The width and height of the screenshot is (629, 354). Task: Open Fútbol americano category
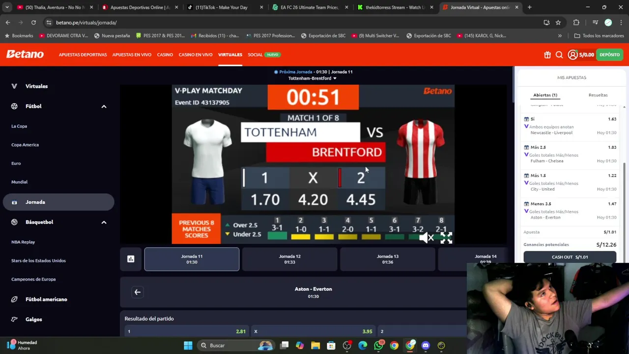46,299
